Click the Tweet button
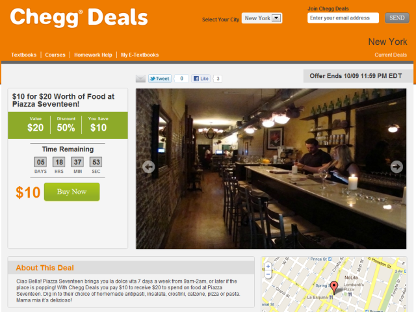 tap(160, 79)
